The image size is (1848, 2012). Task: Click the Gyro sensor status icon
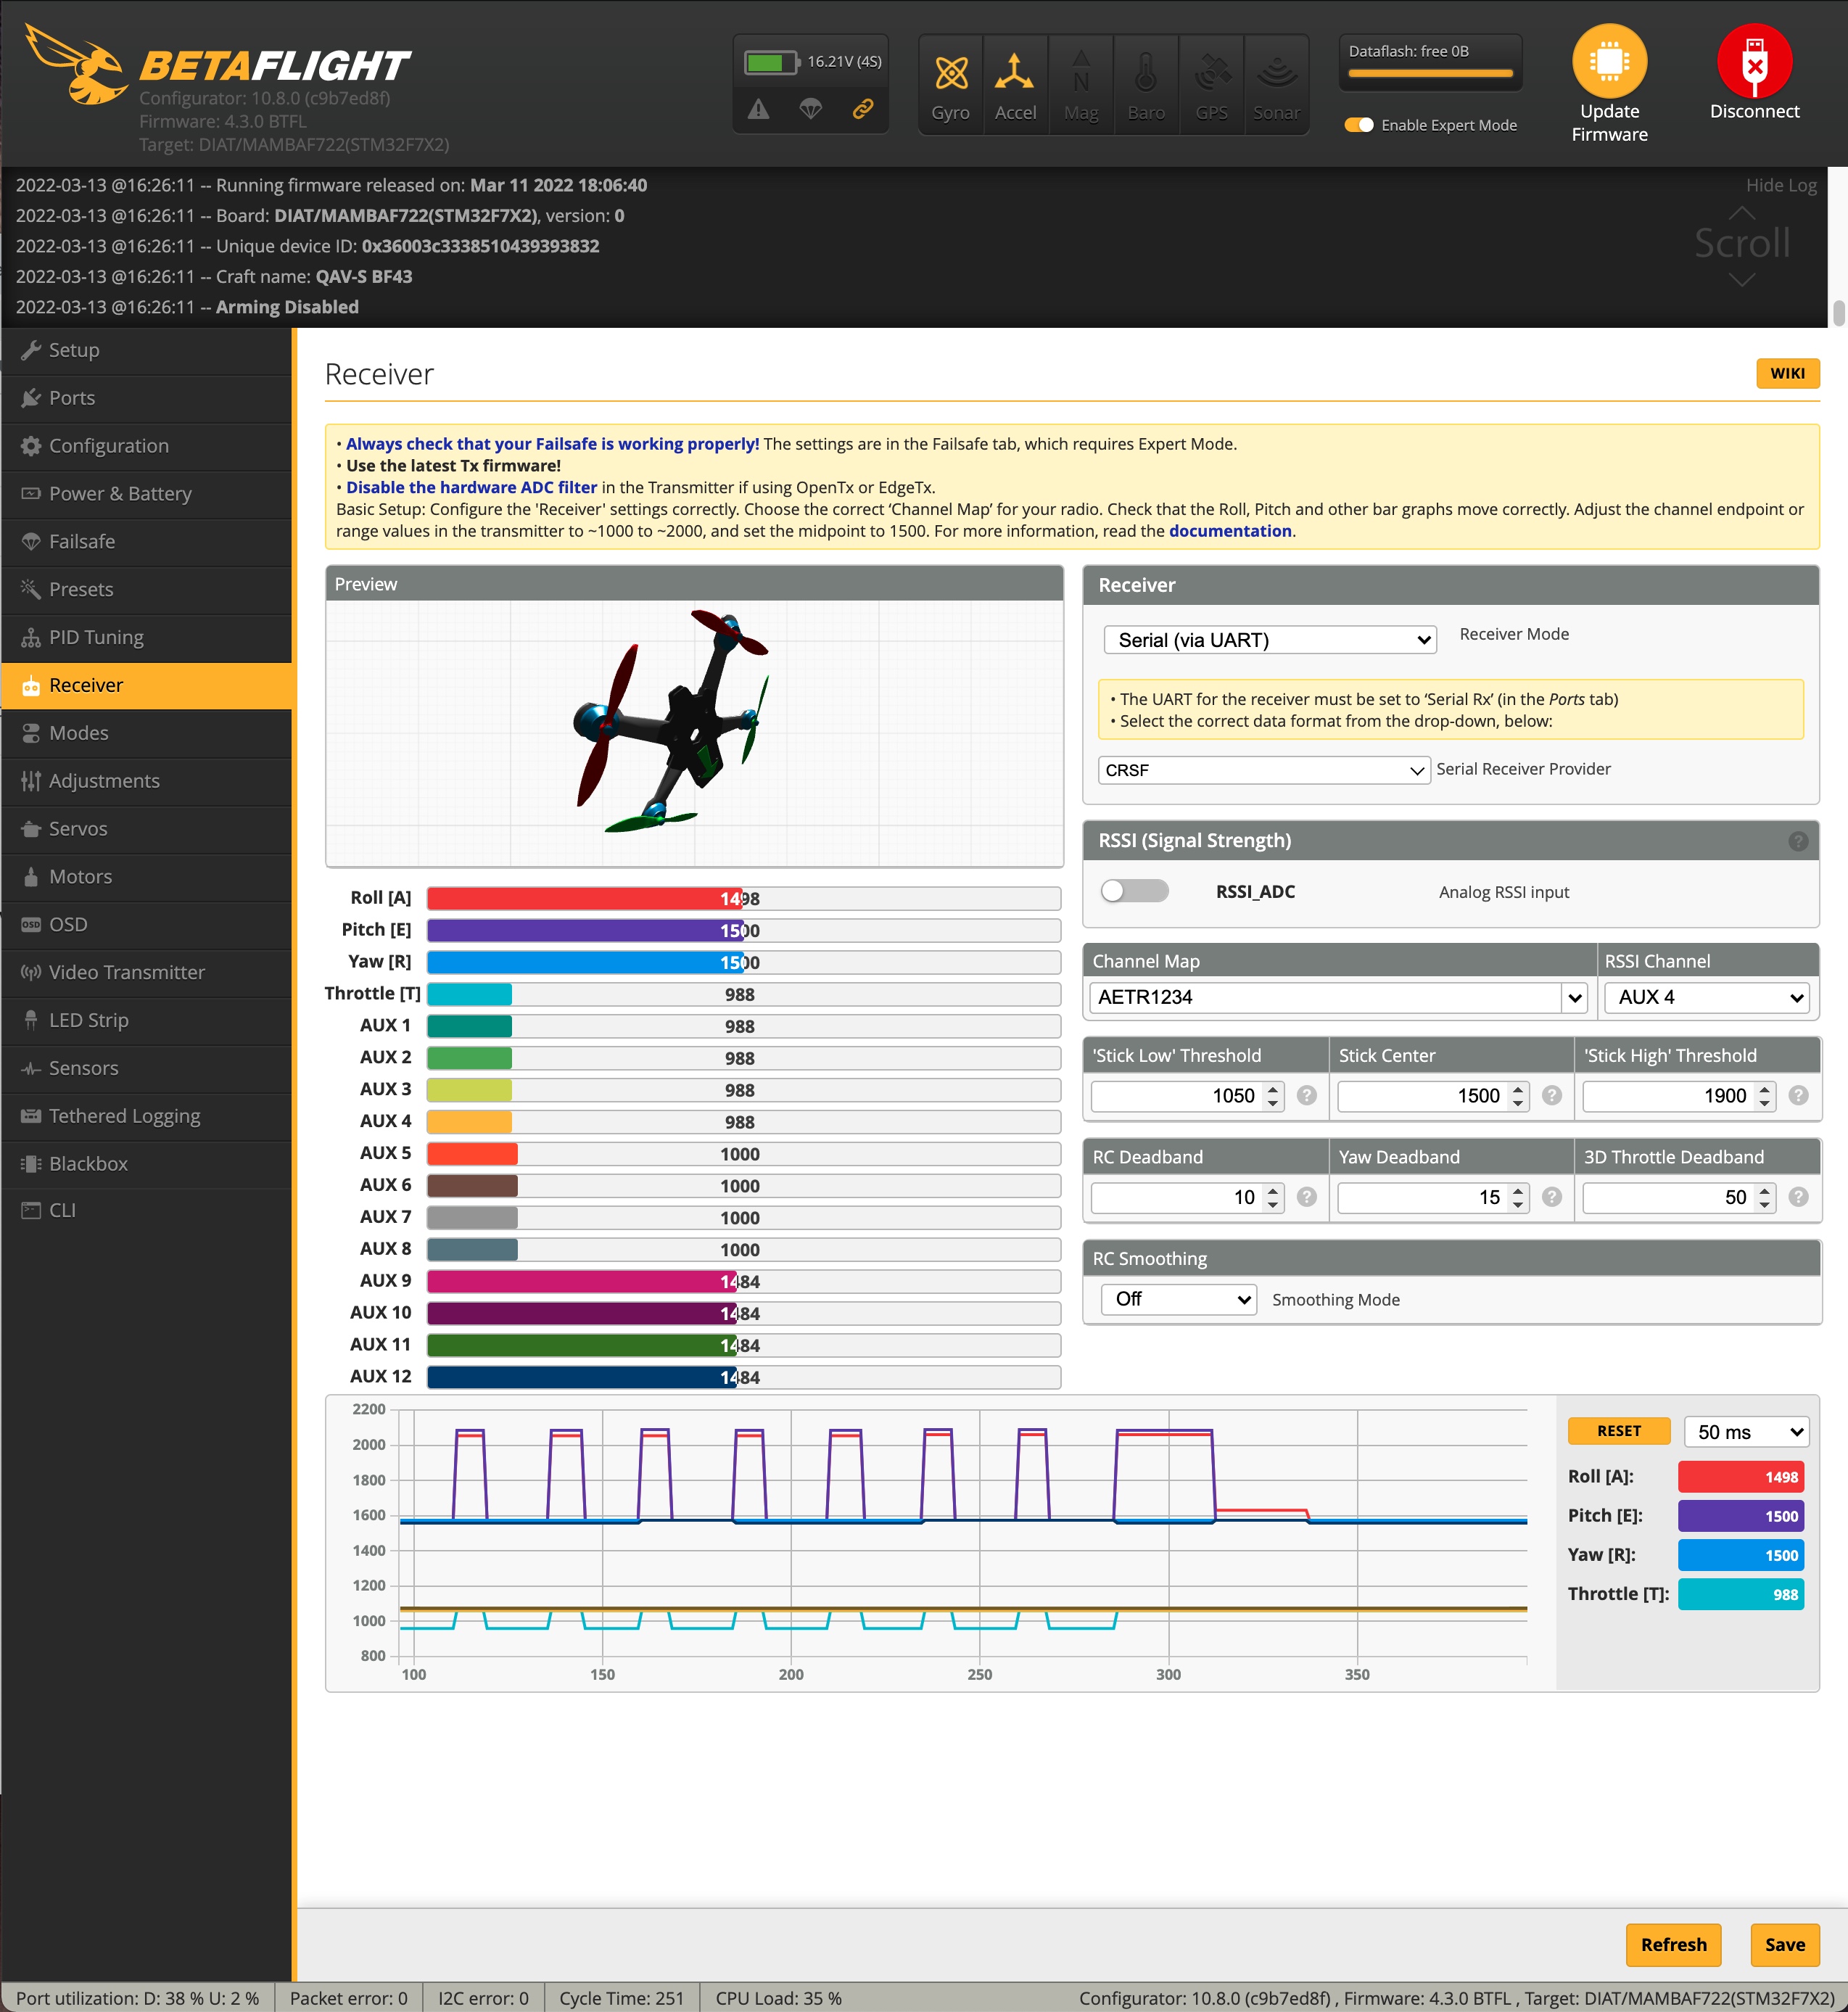click(949, 70)
